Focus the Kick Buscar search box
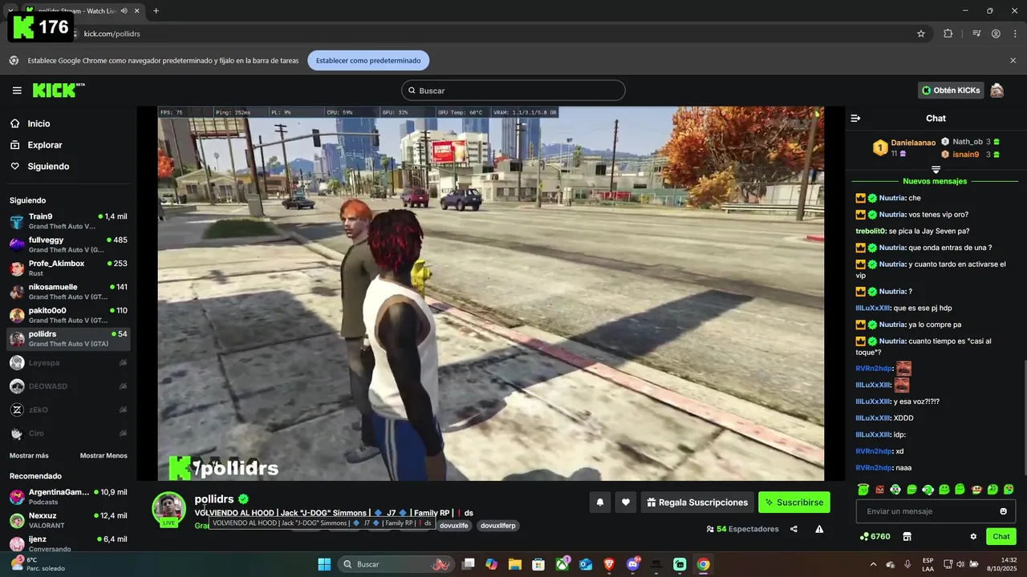 coord(513,91)
